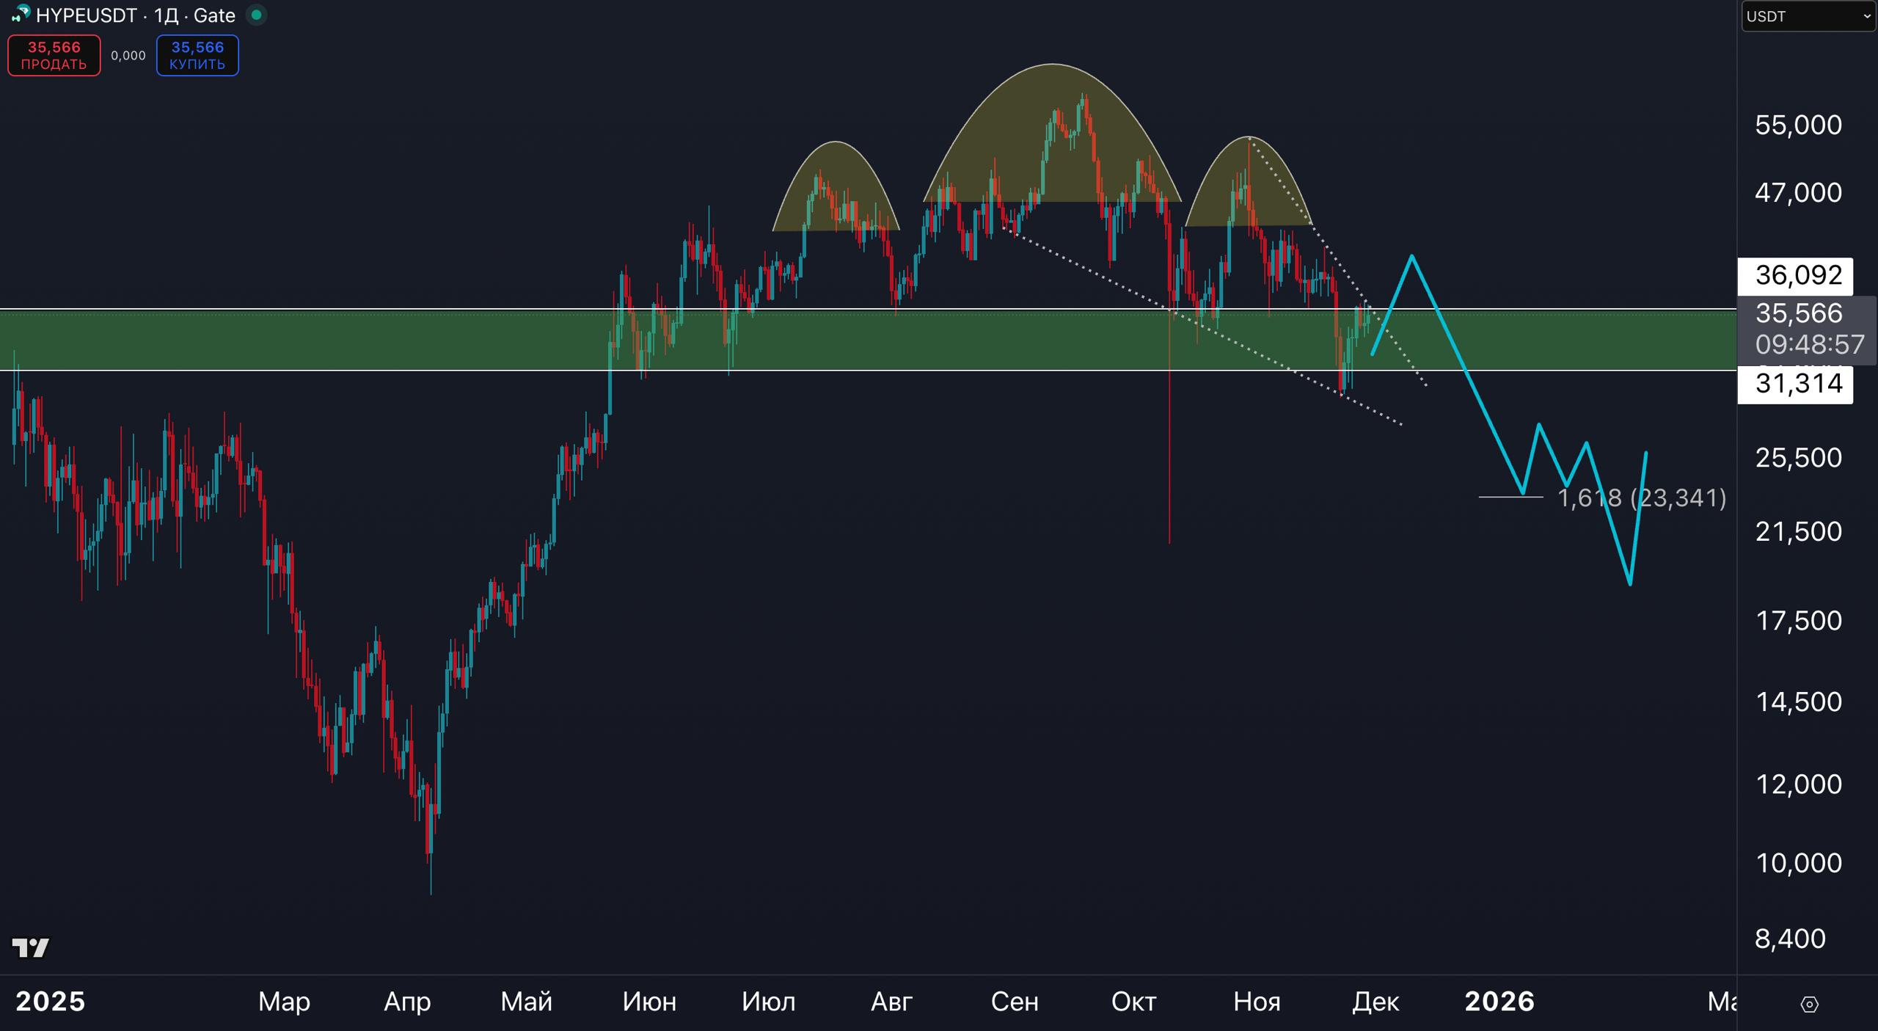Image resolution: width=1878 pixels, height=1031 pixels.
Task: Click the 55,000 level on price scale
Action: (x=1797, y=125)
